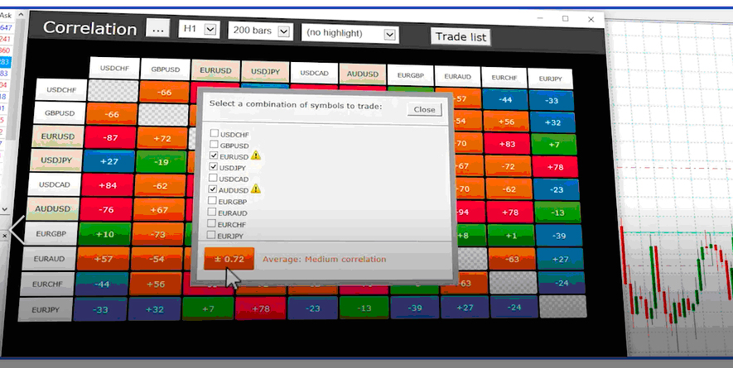The width and height of the screenshot is (733, 368).
Task: Close the Correlation window
Action: (x=591, y=19)
